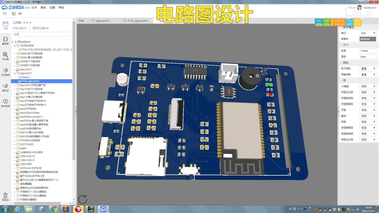Click the 背景色 gray color swatch
This screenshot has height=213, width=379.
coord(367,39)
